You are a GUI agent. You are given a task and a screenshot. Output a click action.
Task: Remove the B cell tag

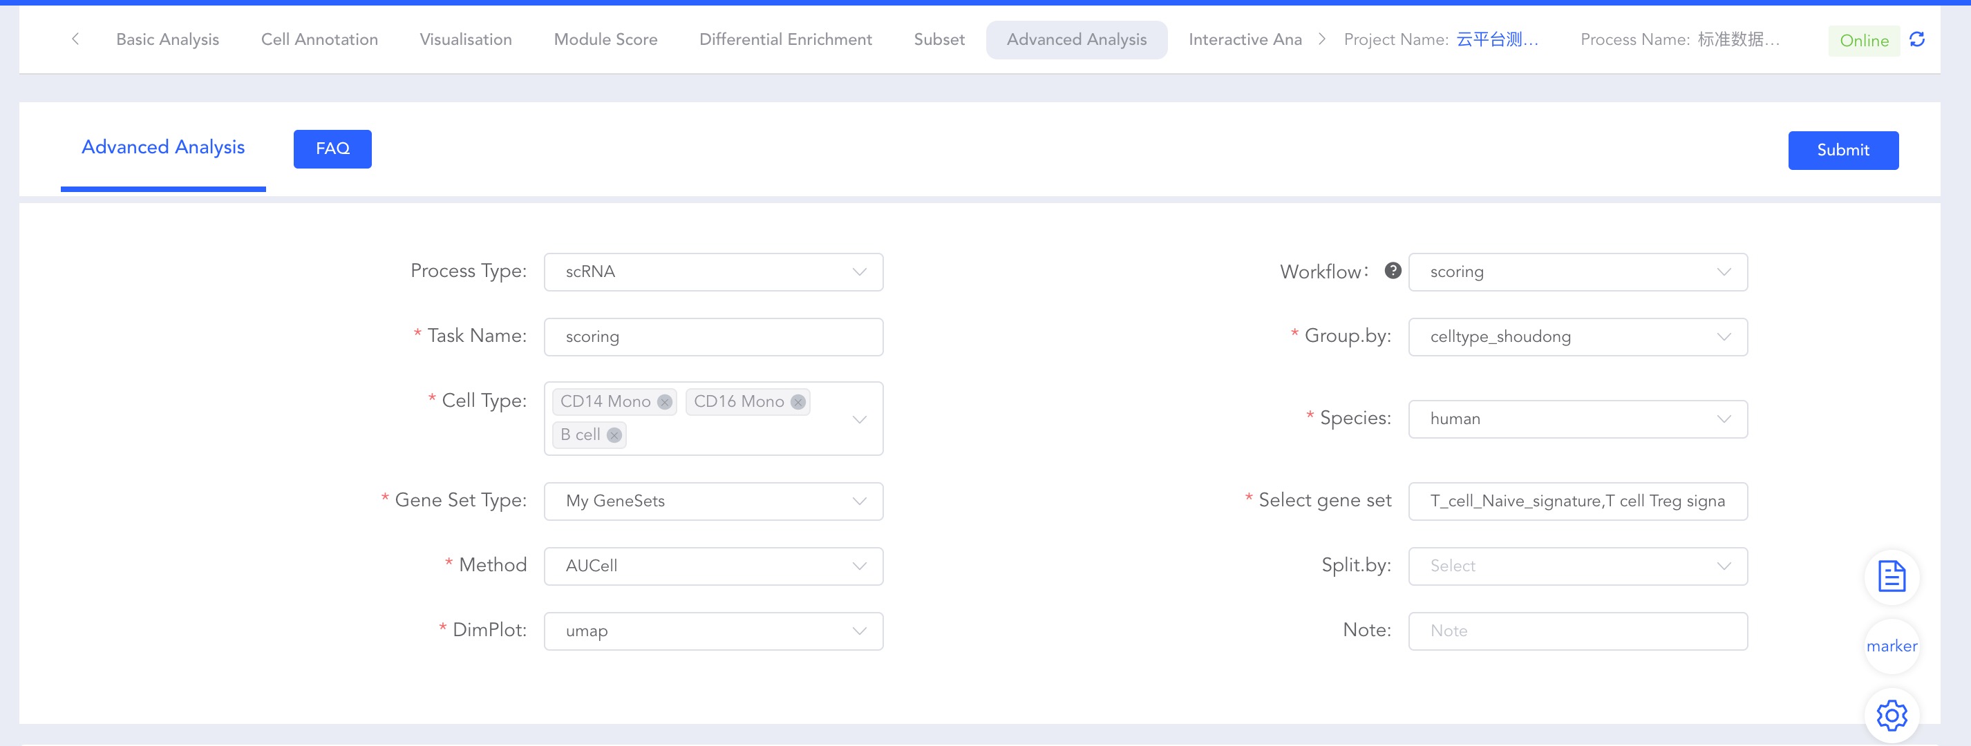click(x=614, y=435)
